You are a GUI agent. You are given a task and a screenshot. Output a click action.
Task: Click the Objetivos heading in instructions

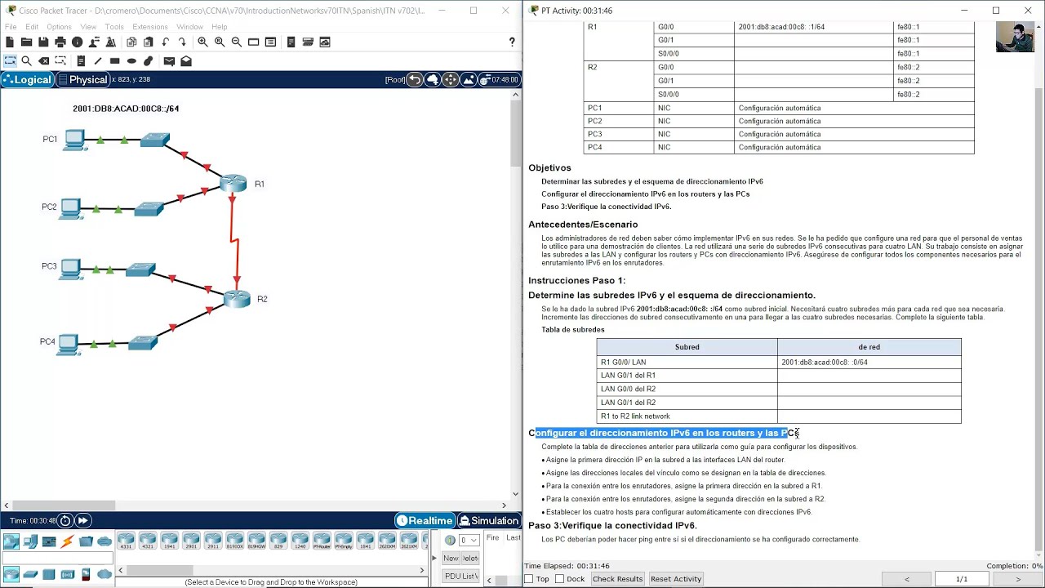coord(549,168)
